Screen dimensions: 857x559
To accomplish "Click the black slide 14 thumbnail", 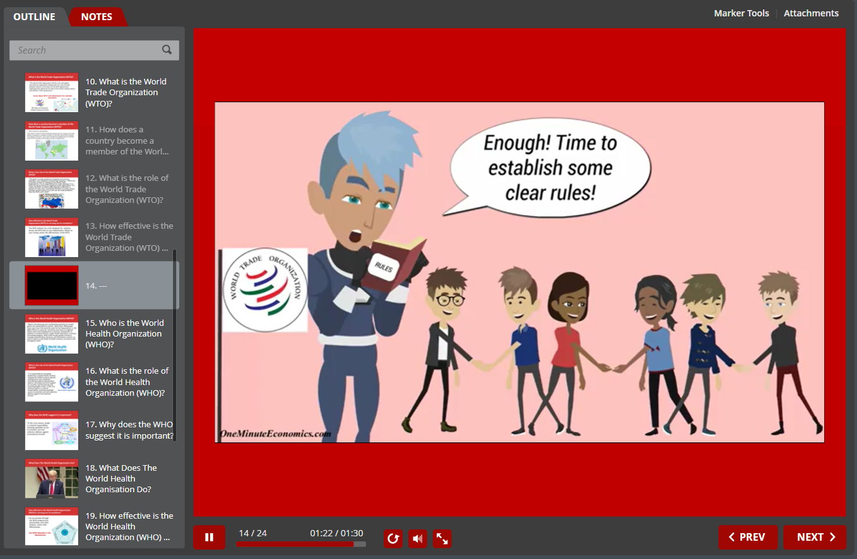I will pos(52,285).
